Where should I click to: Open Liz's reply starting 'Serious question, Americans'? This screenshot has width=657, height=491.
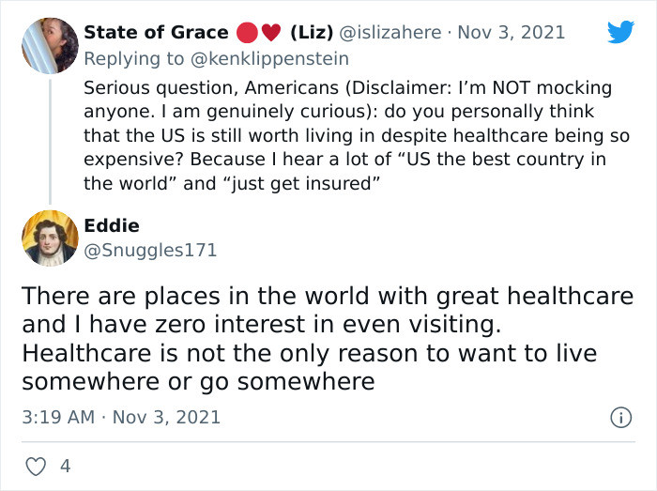coord(356,135)
